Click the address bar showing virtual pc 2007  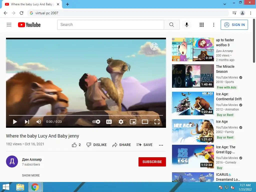128,13
